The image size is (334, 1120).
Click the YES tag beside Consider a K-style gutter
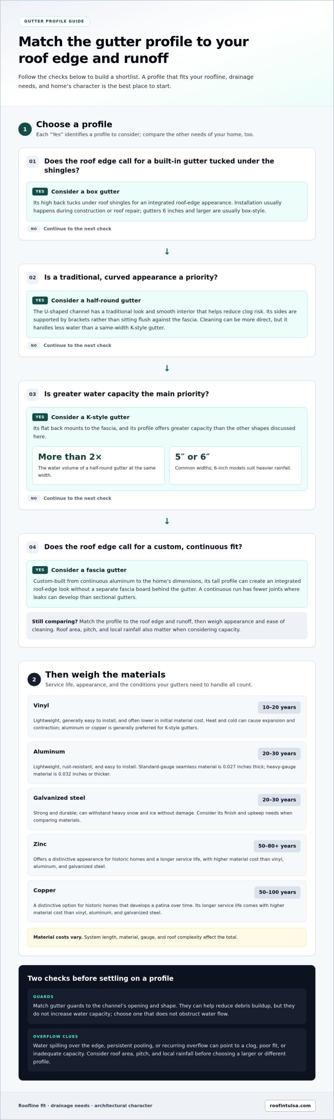point(40,417)
